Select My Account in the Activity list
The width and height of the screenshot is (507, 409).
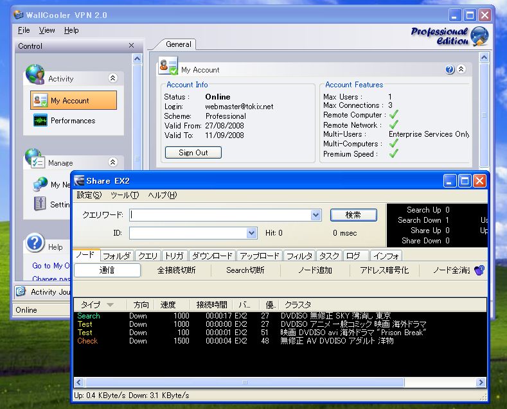pyautogui.click(x=74, y=100)
